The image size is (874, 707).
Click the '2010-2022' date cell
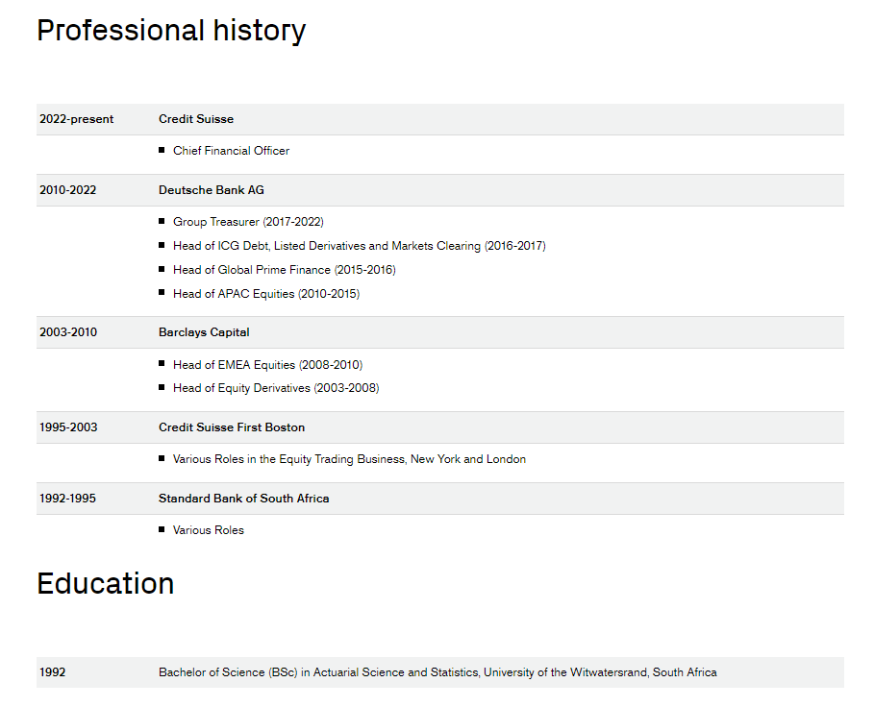point(68,190)
